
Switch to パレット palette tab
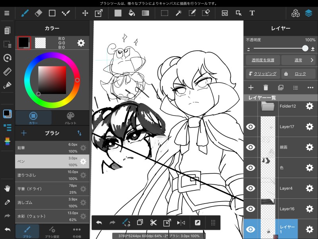point(70,118)
